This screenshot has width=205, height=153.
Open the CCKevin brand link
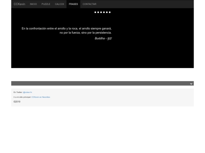pos(19,4)
